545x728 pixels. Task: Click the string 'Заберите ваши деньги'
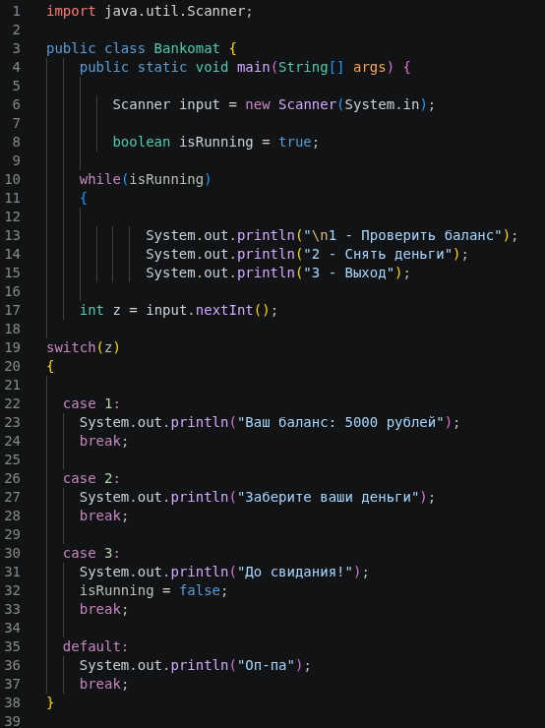(329, 497)
